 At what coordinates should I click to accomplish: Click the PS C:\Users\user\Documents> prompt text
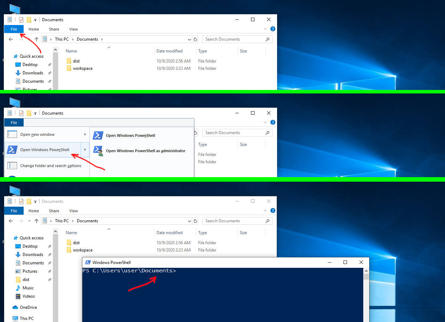(129, 271)
